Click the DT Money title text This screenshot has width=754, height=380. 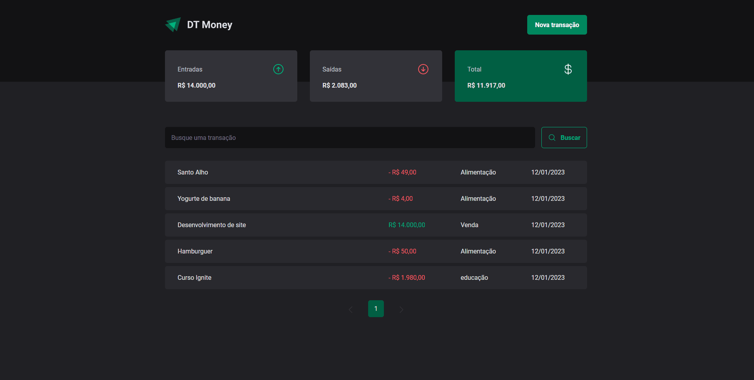(x=209, y=25)
